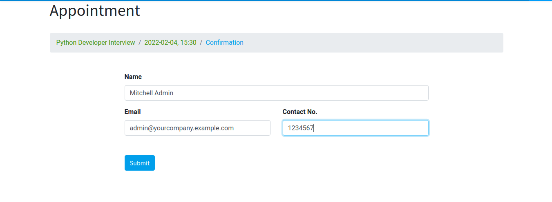This screenshot has height=202, width=552.
Task: Focus the Contact No. input field
Action: coord(355,128)
